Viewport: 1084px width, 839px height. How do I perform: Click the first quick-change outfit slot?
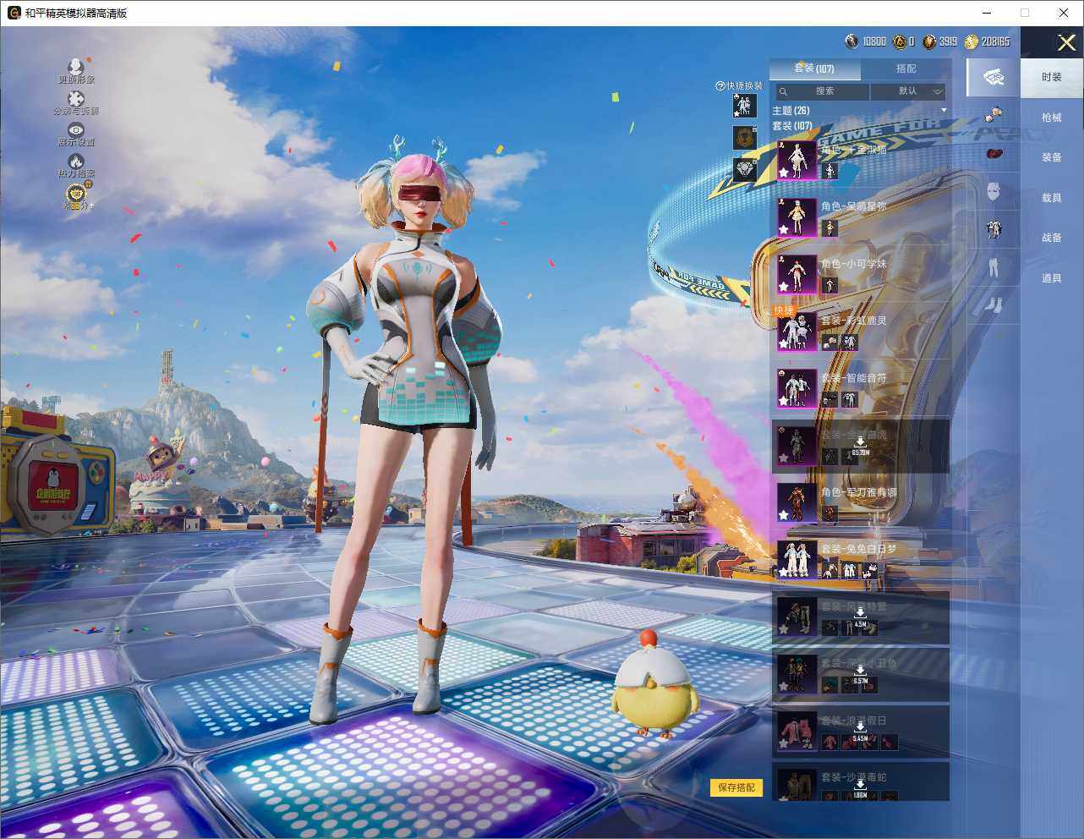click(744, 106)
